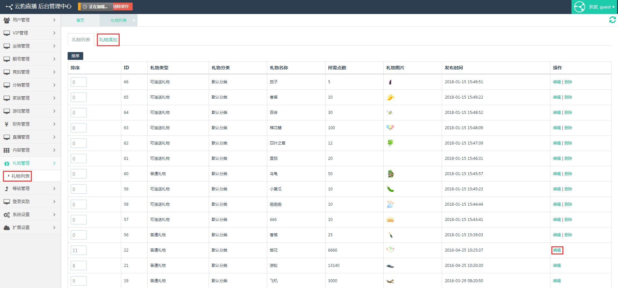Viewport: 618px width, 288px height.
Task: Click the 系统设置 gears icon
Action: pos(7,215)
